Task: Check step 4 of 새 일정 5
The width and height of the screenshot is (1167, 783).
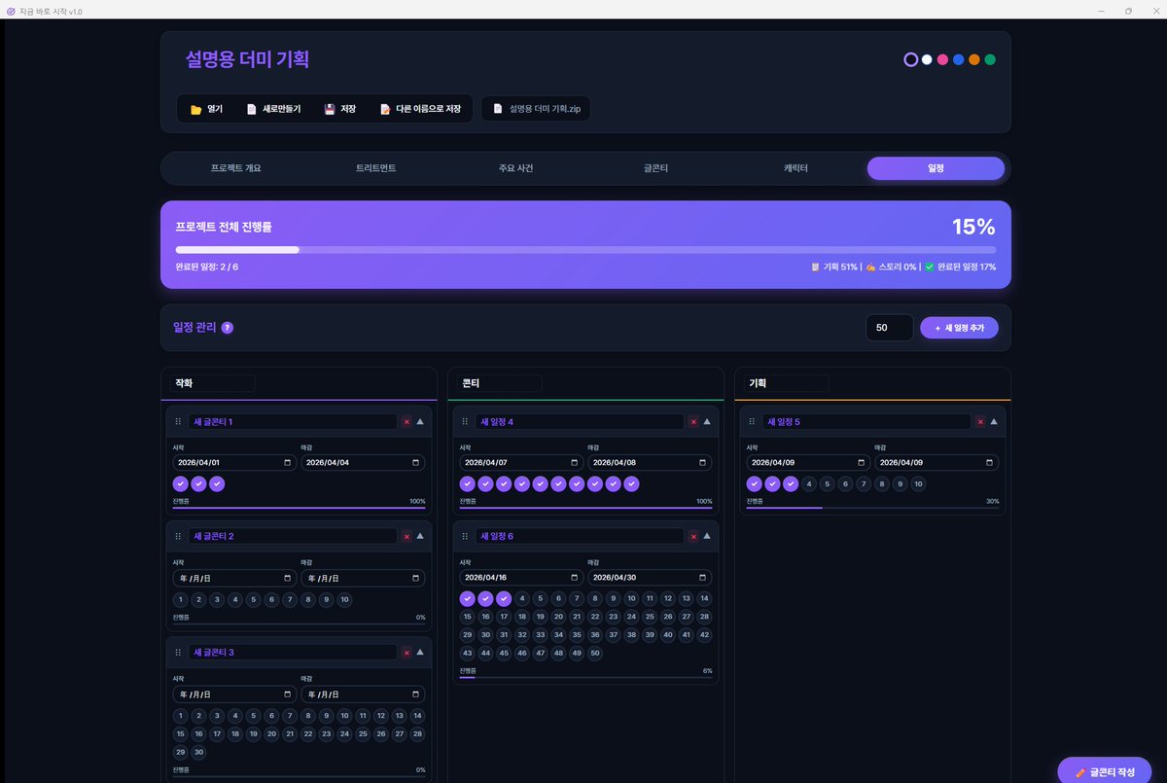Action: [809, 483]
